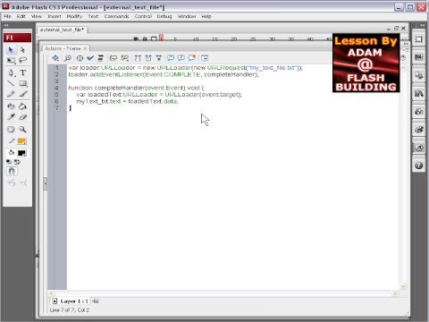Click the Auto Format icon
429x322 pixels.
[x=101, y=58]
